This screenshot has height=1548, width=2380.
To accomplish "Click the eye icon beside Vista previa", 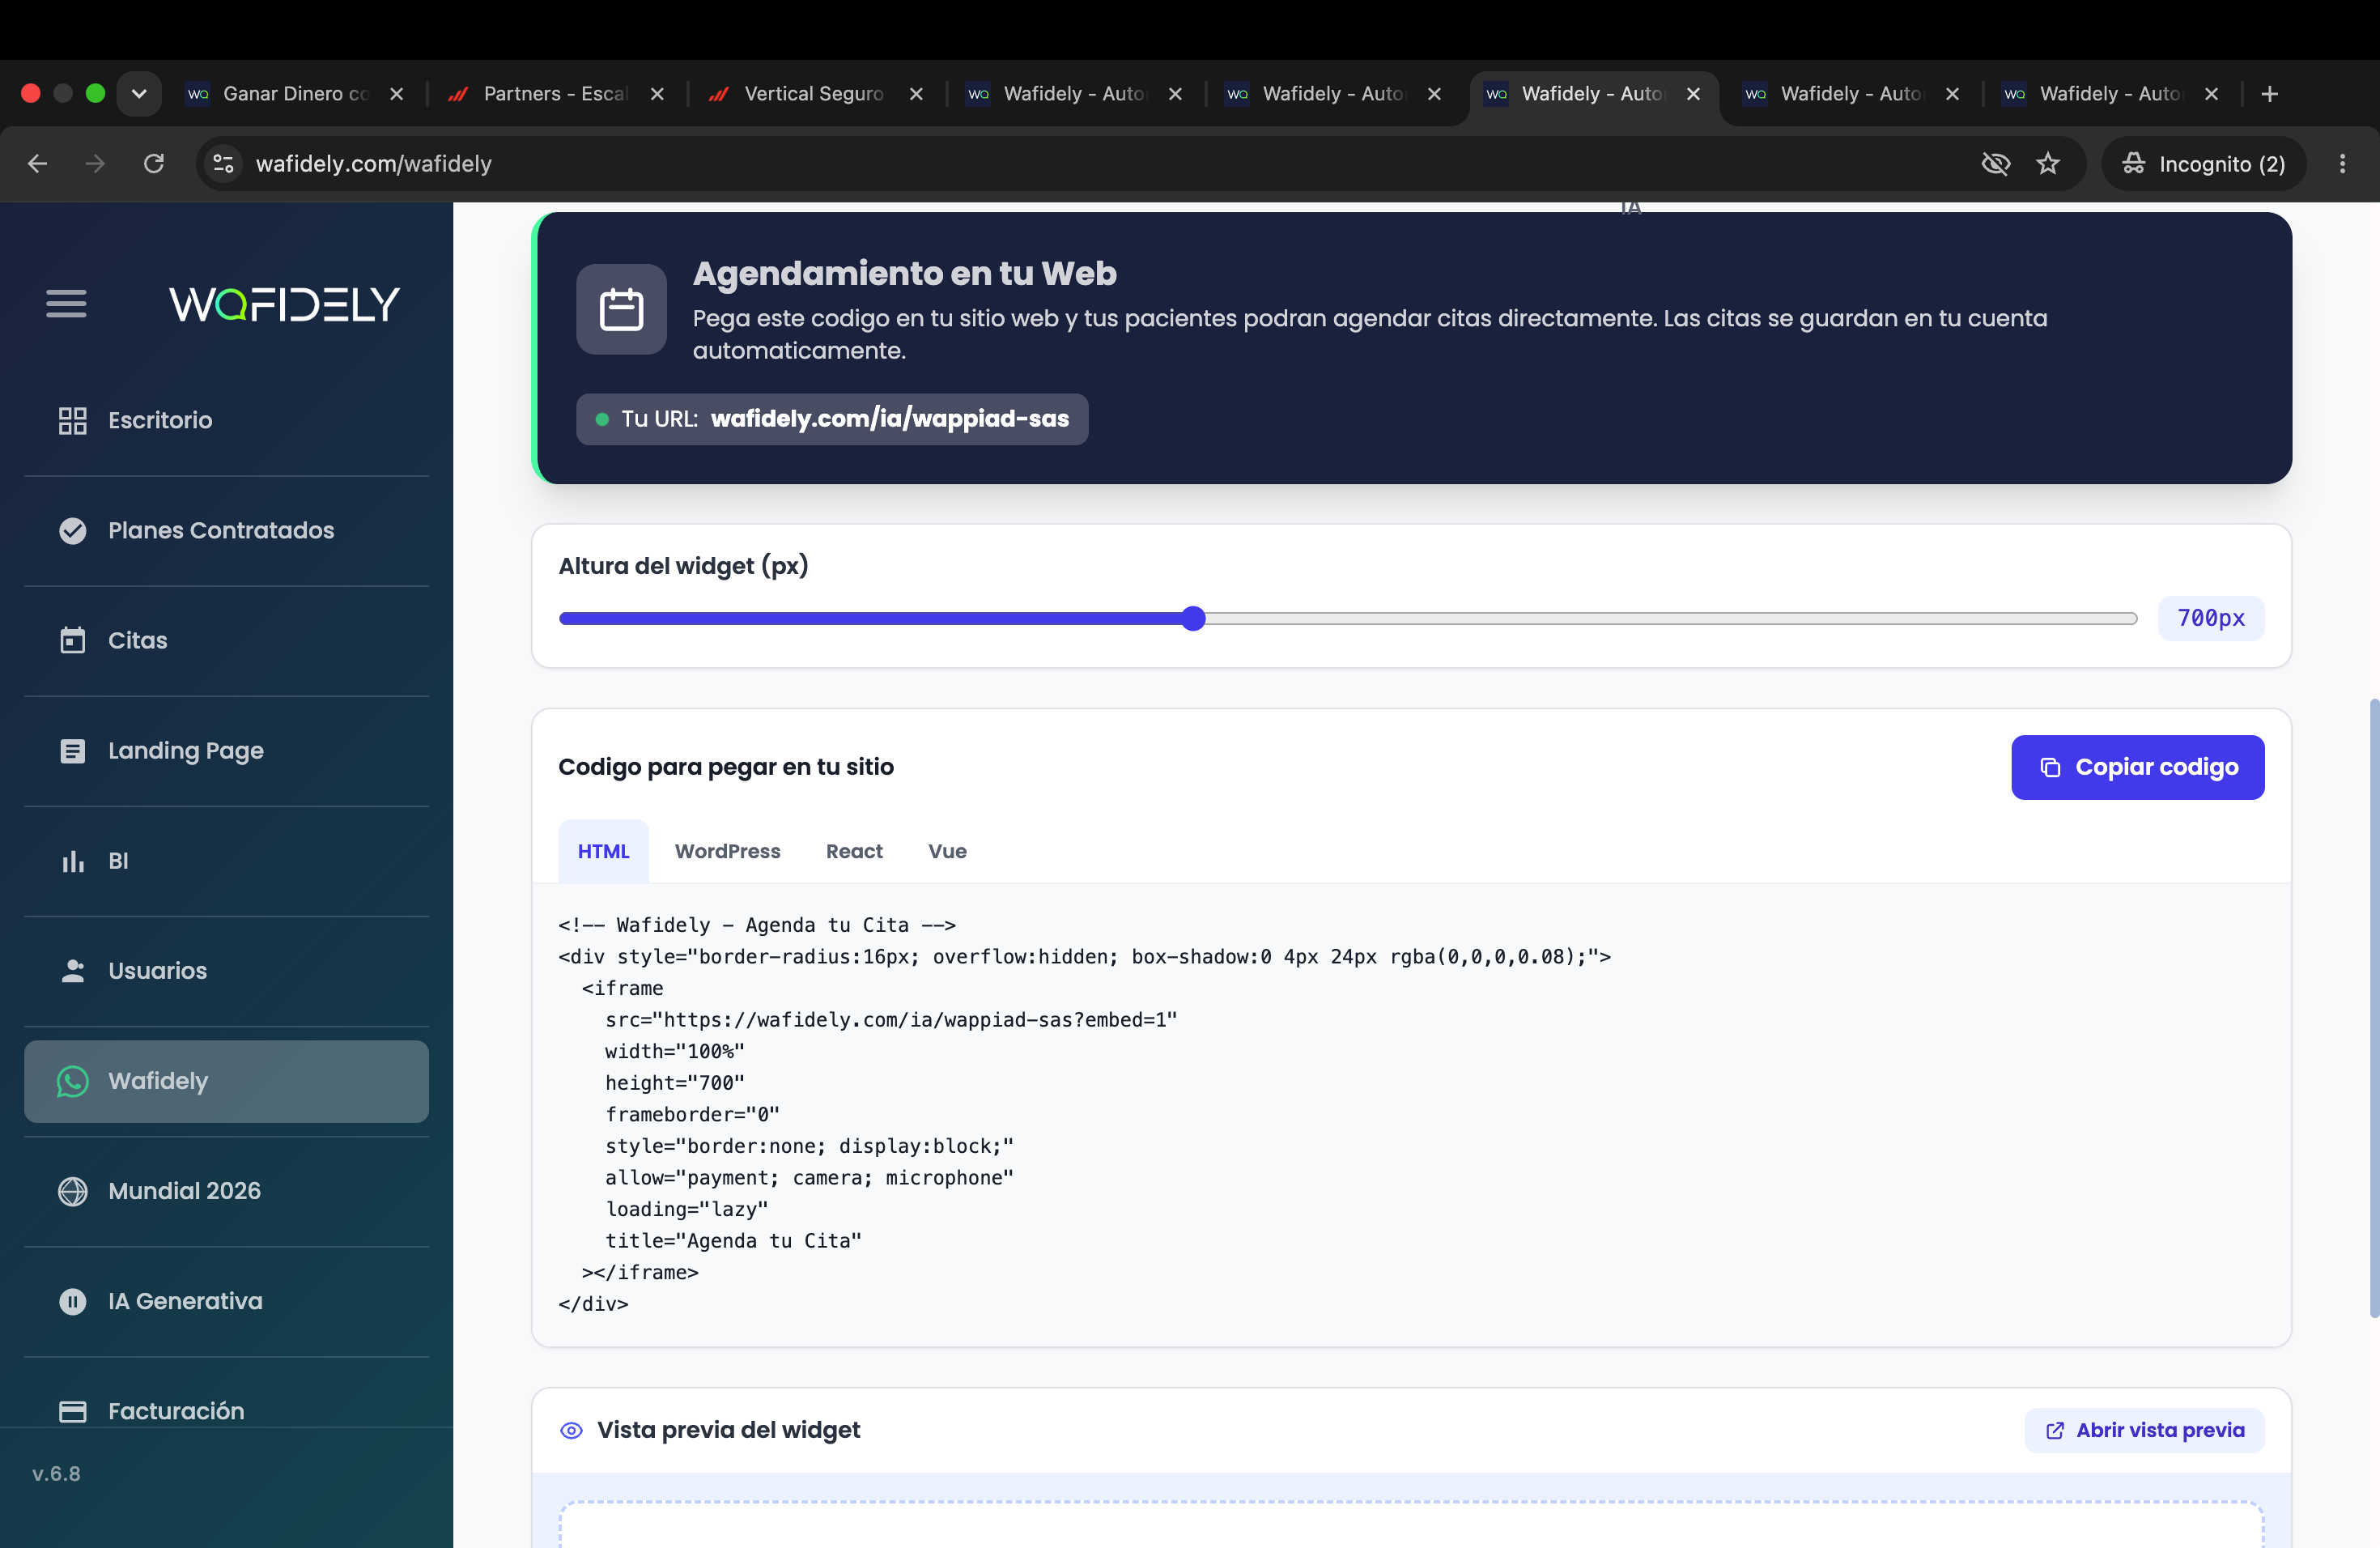I will (x=571, y=1430).
